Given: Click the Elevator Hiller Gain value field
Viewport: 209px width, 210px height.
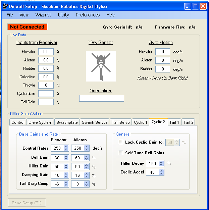Looking at the screenshot, I should (x=57, y=166).
